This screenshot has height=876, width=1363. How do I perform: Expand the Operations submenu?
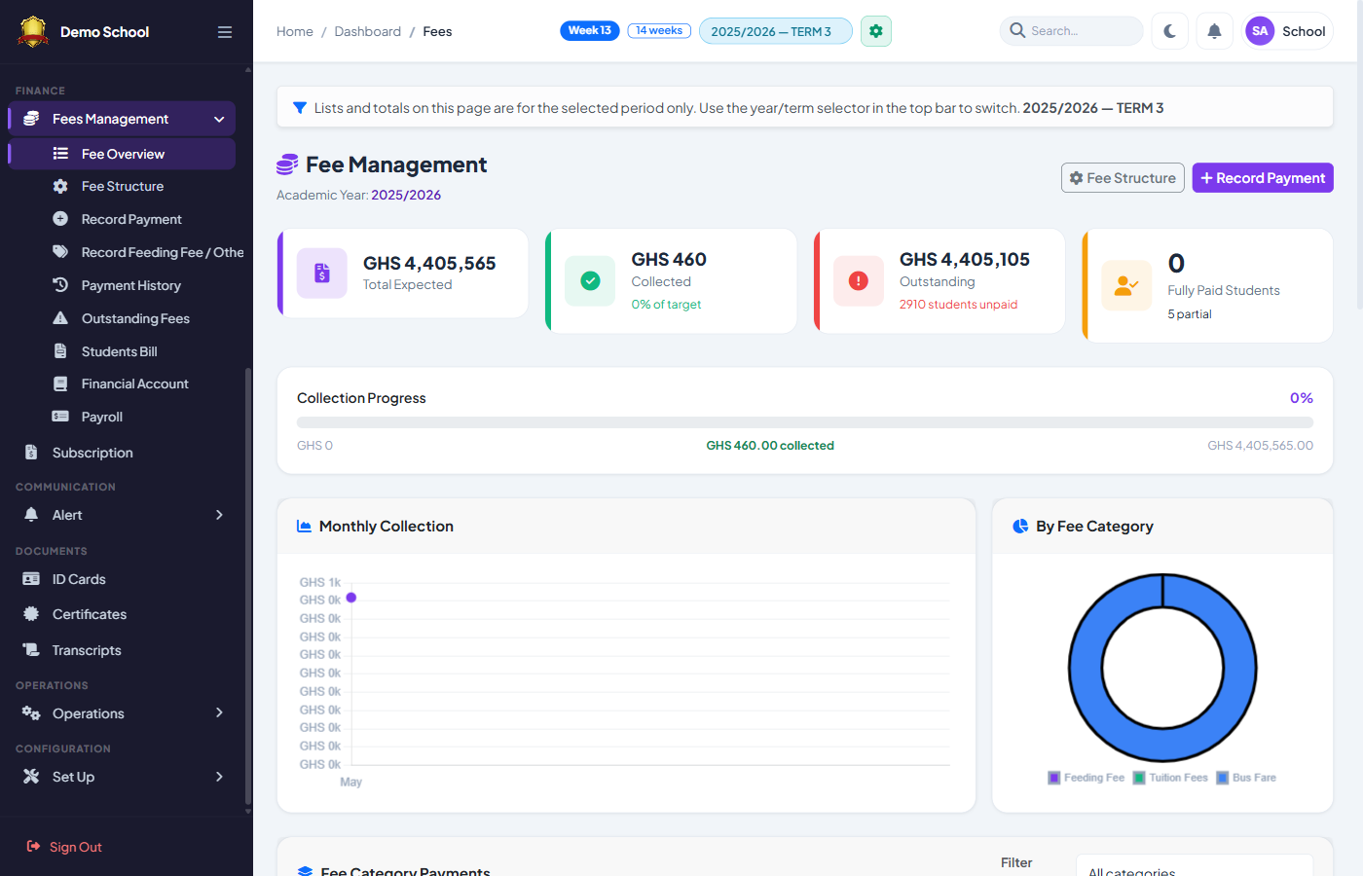219,713
